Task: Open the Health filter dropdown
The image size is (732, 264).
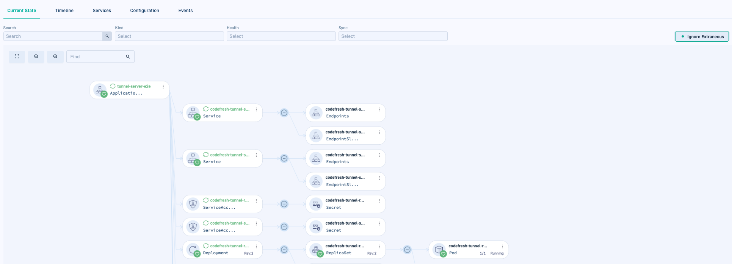Action: 281,36
